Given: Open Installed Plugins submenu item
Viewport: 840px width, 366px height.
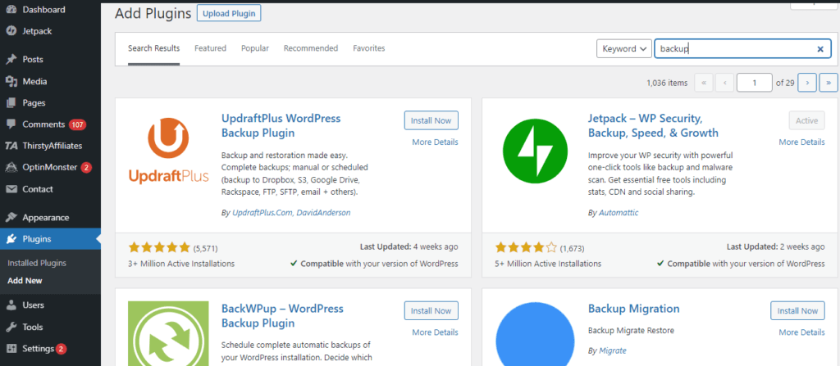Looking at the screenshot, I should tap(37, 264).
